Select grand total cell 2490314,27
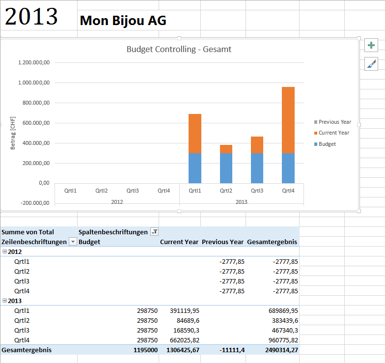Image resolution: width=385 pixels, height=363 pixels. pos(274,350)
